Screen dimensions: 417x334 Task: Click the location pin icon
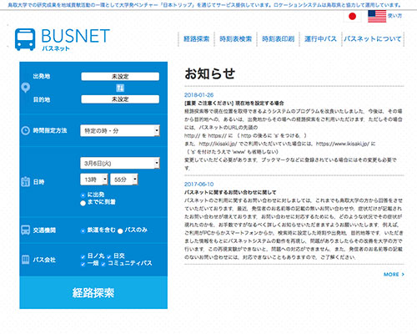(26, 88)
